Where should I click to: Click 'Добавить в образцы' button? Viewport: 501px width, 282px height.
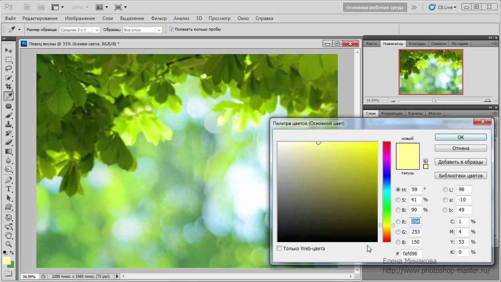(x=461, y=162)
